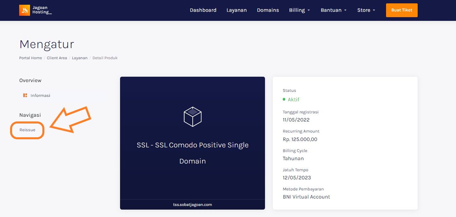The height and width of the screenshot is (217, 456).
Task: Click the green Aktif status dot
Action: point(284,100)
